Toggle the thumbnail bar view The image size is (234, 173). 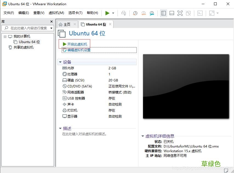172,13
